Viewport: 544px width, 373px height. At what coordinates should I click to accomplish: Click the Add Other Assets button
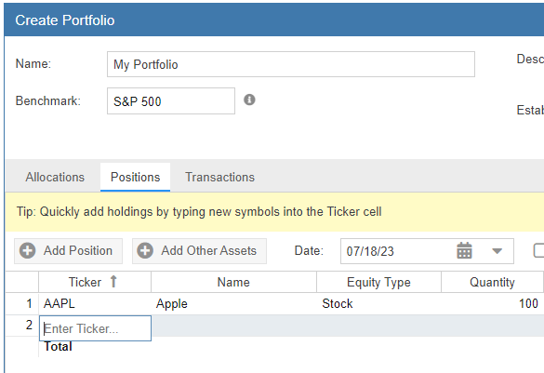[200, 251]
